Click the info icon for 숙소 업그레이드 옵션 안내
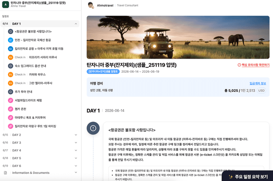 [x=11, y=66]
